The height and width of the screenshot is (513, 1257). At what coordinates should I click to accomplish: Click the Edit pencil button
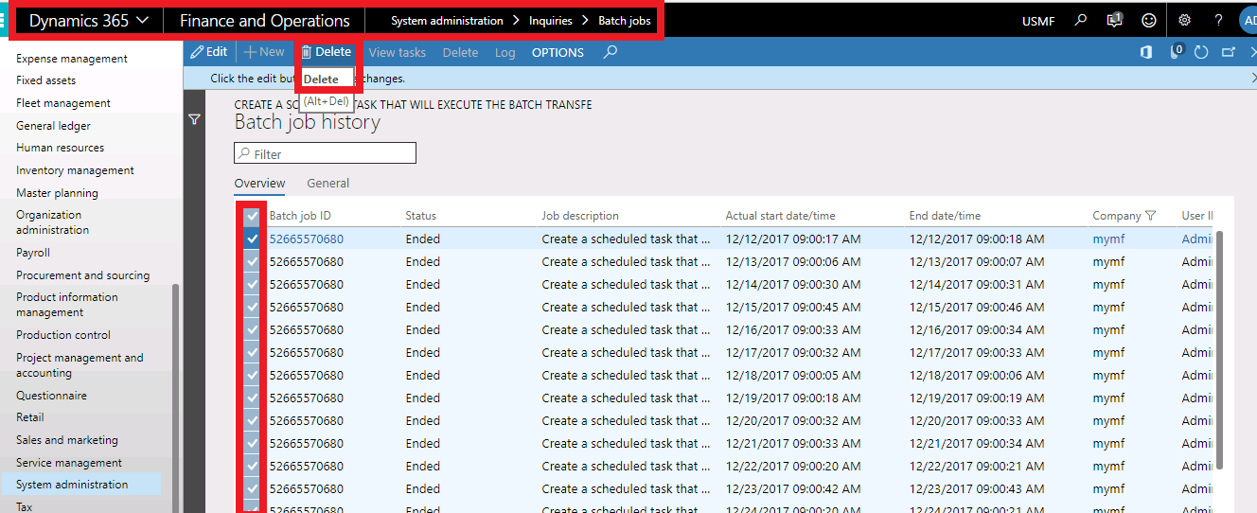[x=209, y=52]
